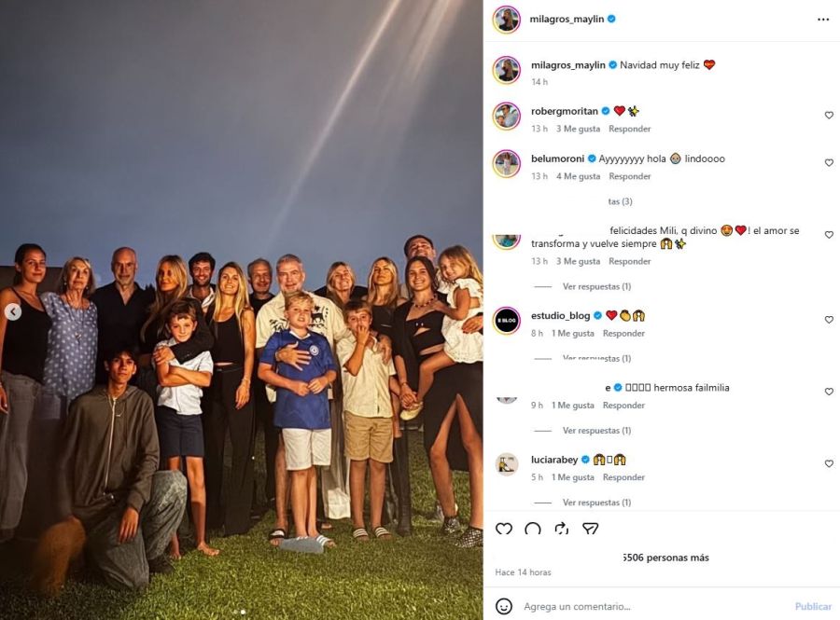The height and width of the screenshot is (620, 840).
Task: Reply to belumoroni's comment
Action: (x=629, y=176)
